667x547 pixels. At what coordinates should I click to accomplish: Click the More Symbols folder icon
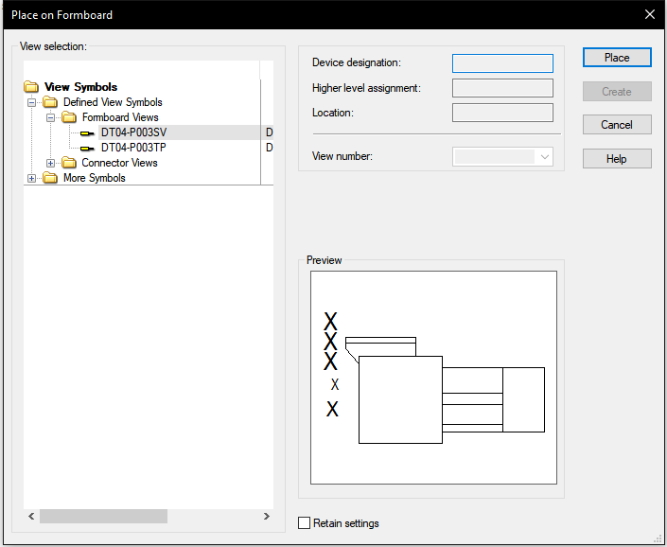click(x=50, y=178)
